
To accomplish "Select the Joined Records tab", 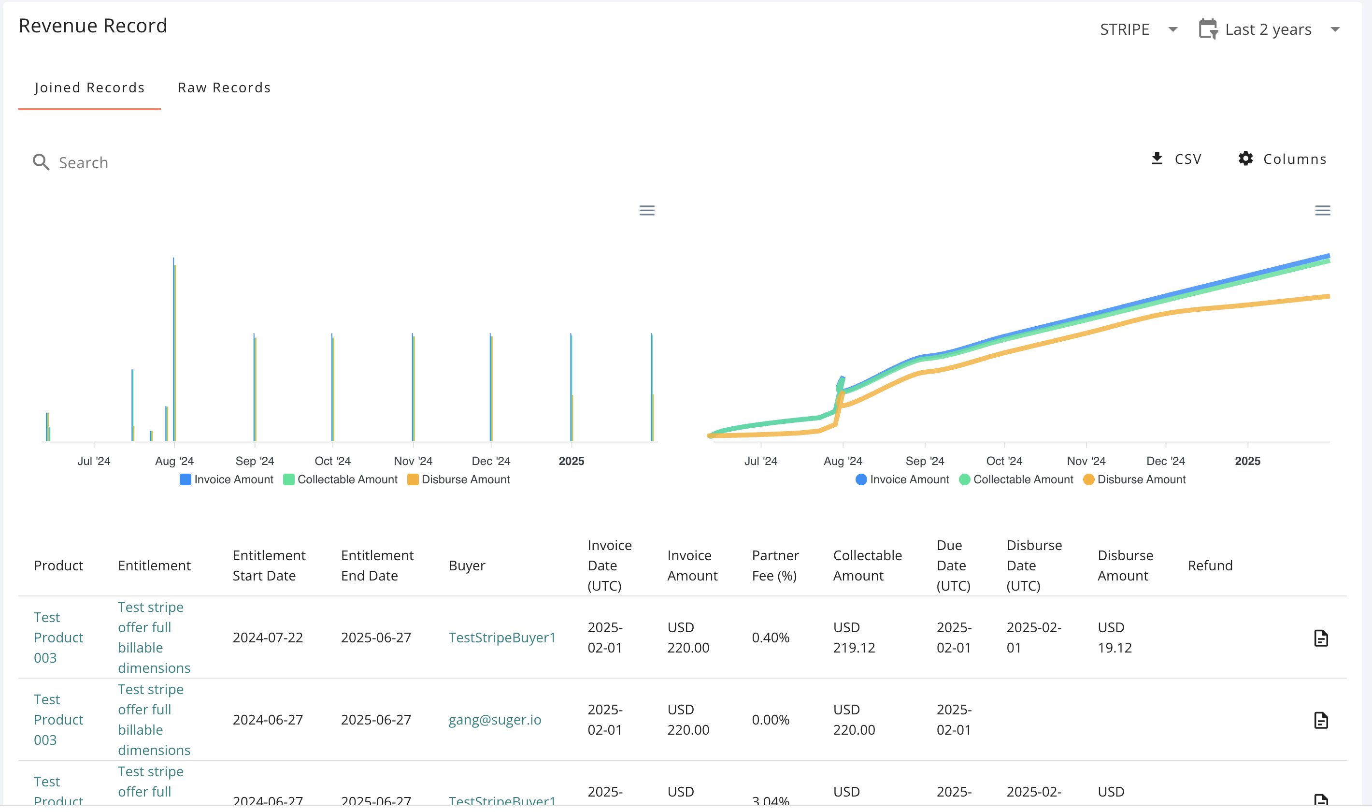I will [90, 87].
